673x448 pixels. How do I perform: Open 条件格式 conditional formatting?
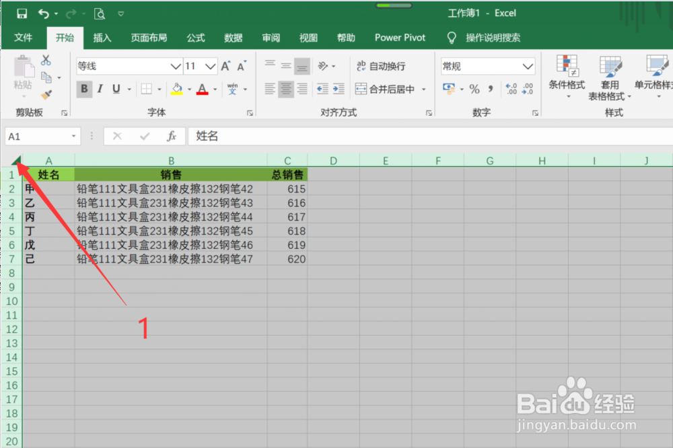click(x=566, y=74)
